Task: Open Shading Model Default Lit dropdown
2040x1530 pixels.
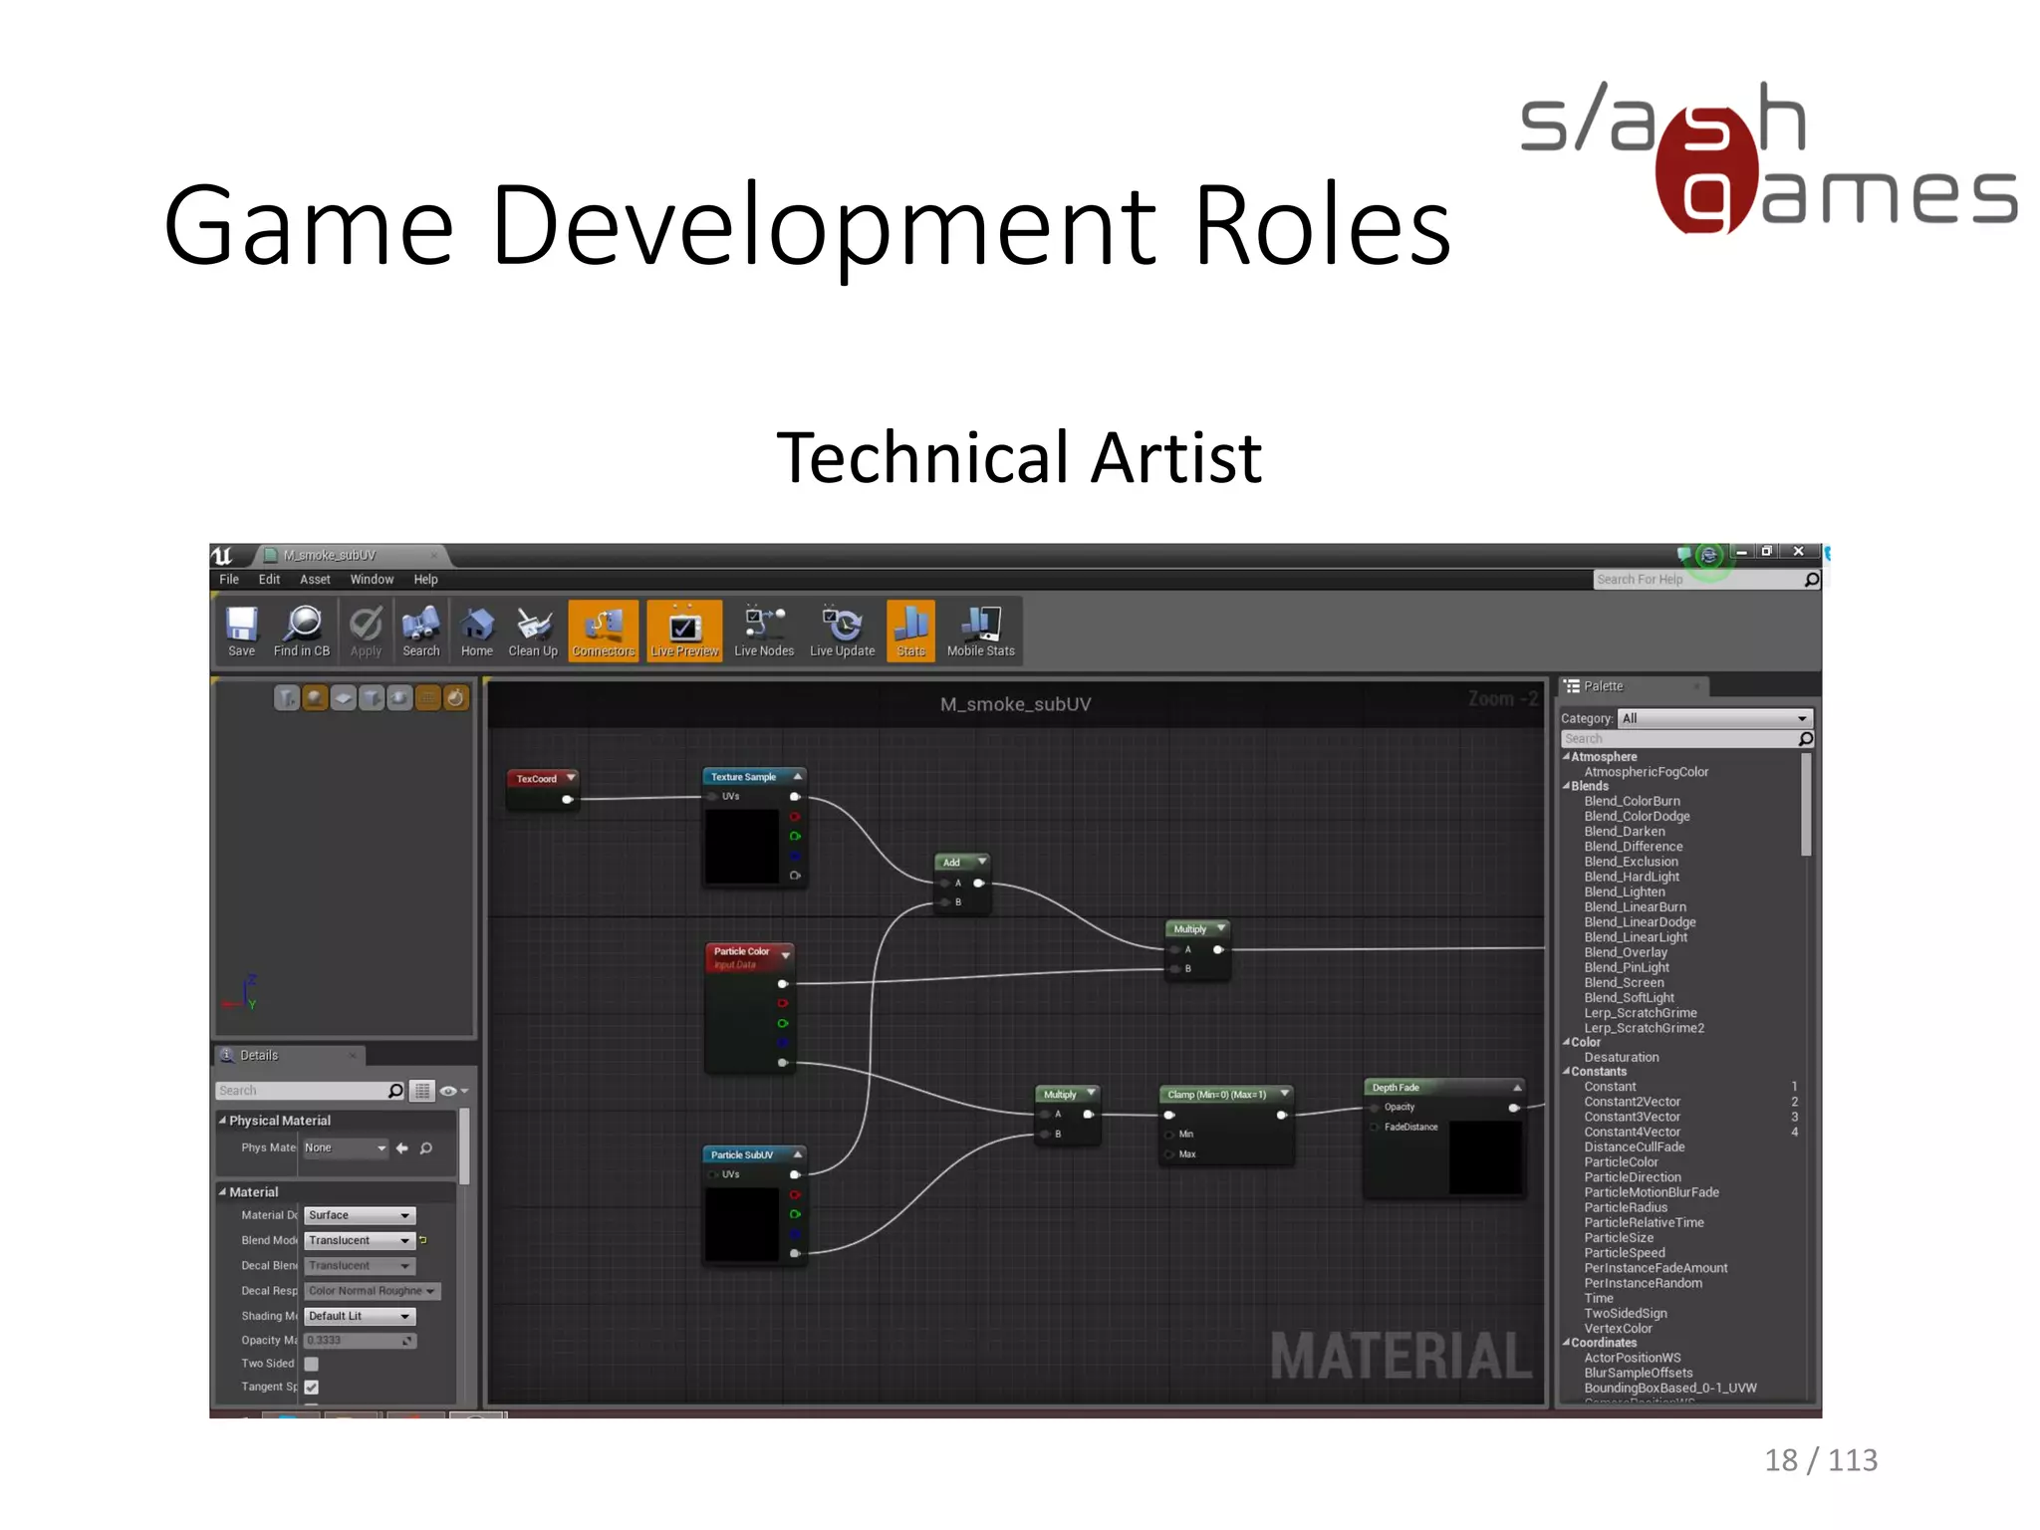Action: tap(359, 1316)
